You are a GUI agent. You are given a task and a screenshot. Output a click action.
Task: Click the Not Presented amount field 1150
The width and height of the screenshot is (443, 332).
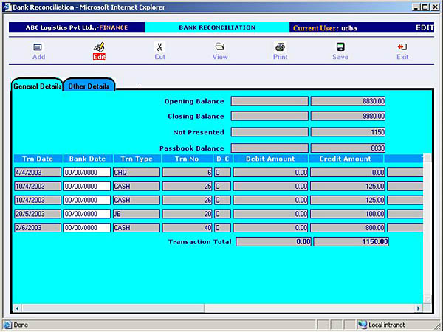(x=348, y=132)
